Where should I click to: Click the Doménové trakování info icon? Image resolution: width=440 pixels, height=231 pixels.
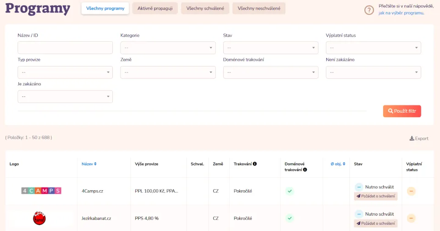(305, 170)
